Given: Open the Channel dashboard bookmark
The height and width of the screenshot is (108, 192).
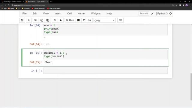Looking at the screenshot, I should pos(38,8).
